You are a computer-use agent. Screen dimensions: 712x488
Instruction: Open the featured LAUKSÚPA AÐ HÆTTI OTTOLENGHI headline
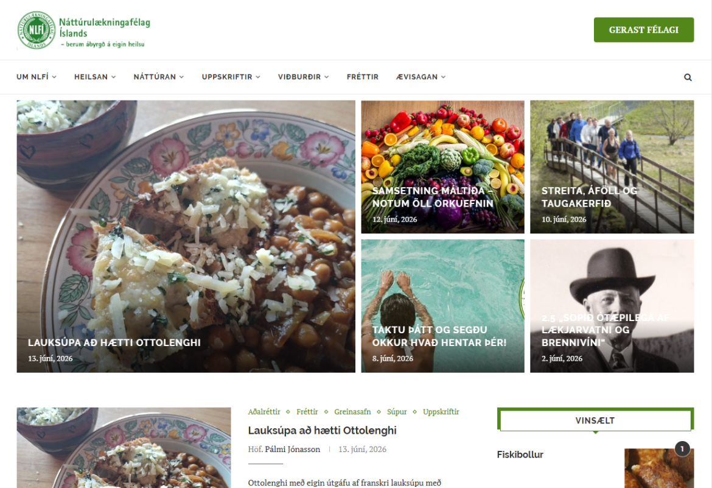tap(114, 342)
